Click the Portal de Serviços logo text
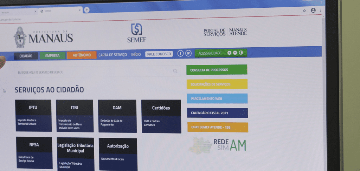The height and width of the screenshot is (171, 360). 215,32
